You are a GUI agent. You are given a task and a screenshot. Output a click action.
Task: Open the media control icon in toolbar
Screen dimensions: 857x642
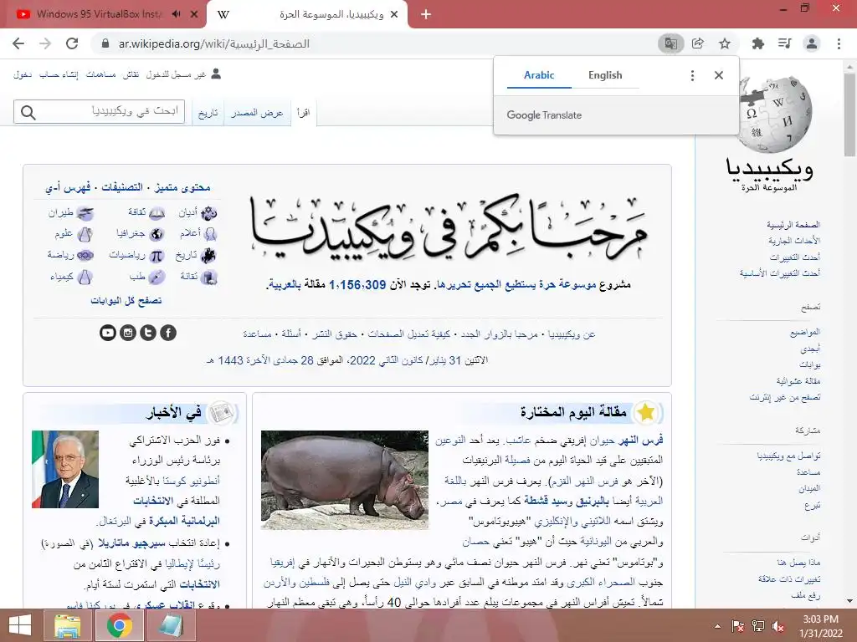tap(784, 43)
